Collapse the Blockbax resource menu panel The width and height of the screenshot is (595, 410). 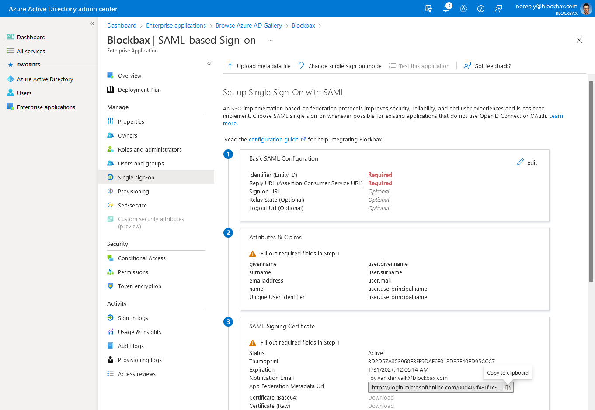(209, 64)
